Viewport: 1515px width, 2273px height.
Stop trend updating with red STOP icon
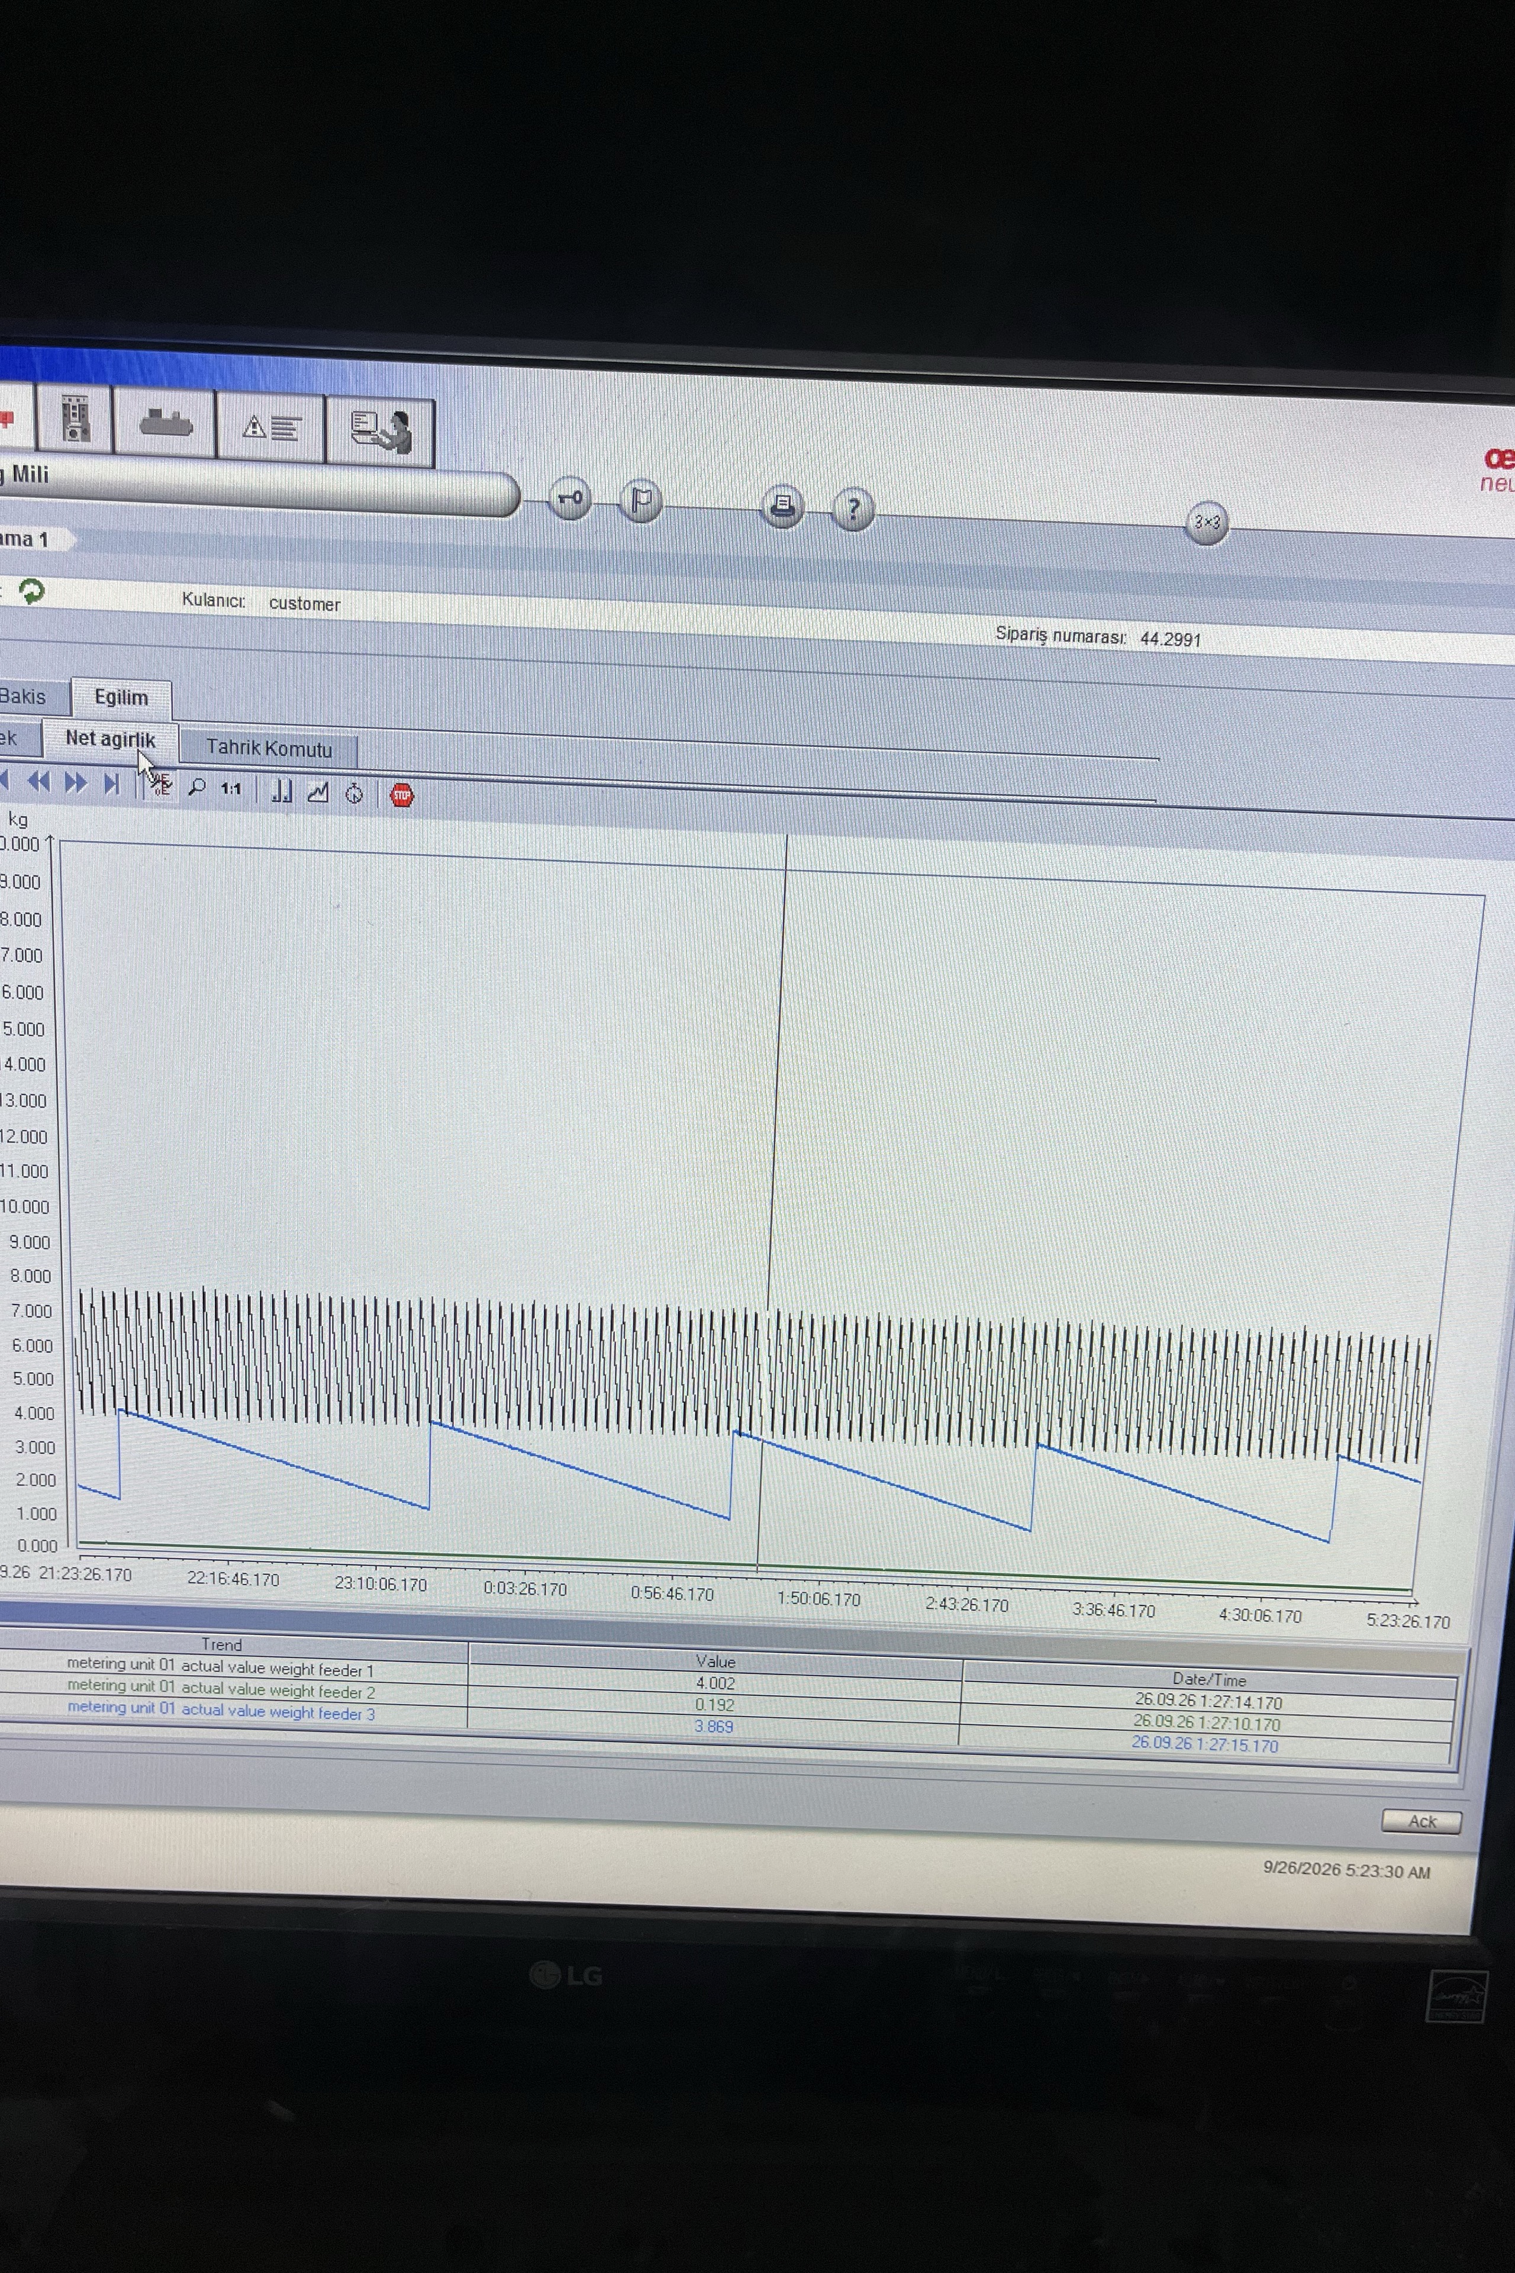[x=401, y=796]
